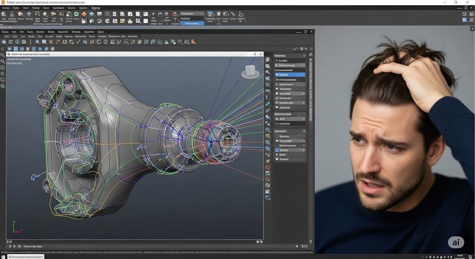475x259 pixels.
Task: Open the Windows Start button on taskbar
Action: 3,257
